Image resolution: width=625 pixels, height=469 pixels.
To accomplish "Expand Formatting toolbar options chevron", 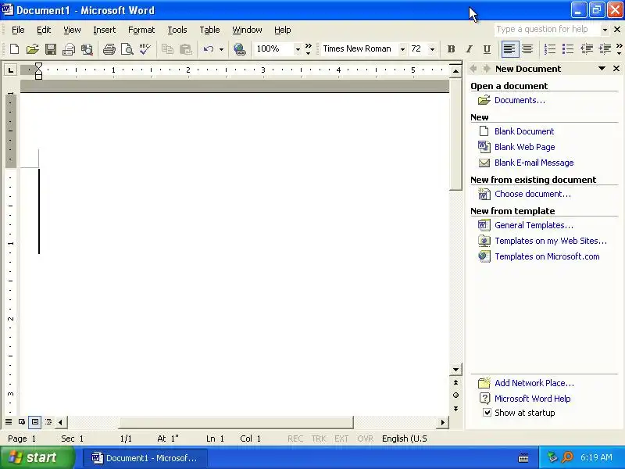I will coord(619,49).
